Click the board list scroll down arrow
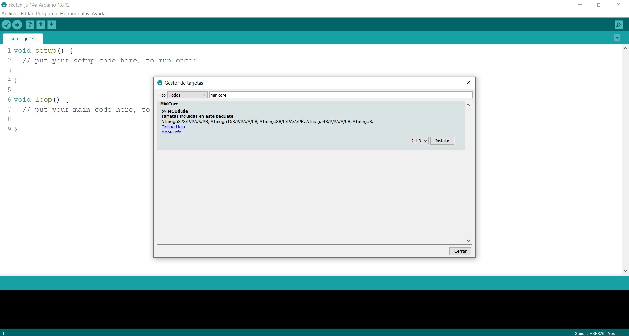This screenshot has width=629, height=336. [468, 241]
